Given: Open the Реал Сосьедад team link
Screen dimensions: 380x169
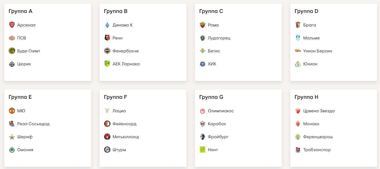Looking at the screenshot, I should coord(33,124).
